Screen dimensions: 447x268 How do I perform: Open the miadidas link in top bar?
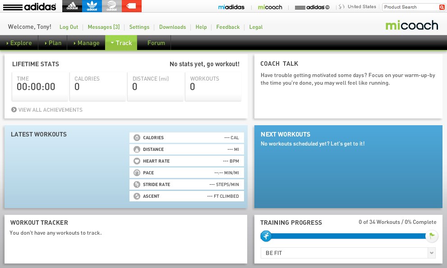click(231, 7)
